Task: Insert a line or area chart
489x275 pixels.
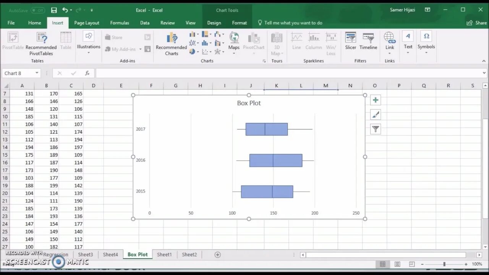Action: pos(194,43)
